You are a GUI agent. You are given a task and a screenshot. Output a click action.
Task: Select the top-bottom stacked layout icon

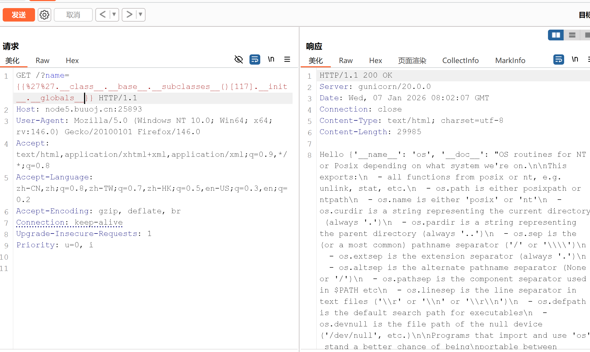[x=572, y=35]
